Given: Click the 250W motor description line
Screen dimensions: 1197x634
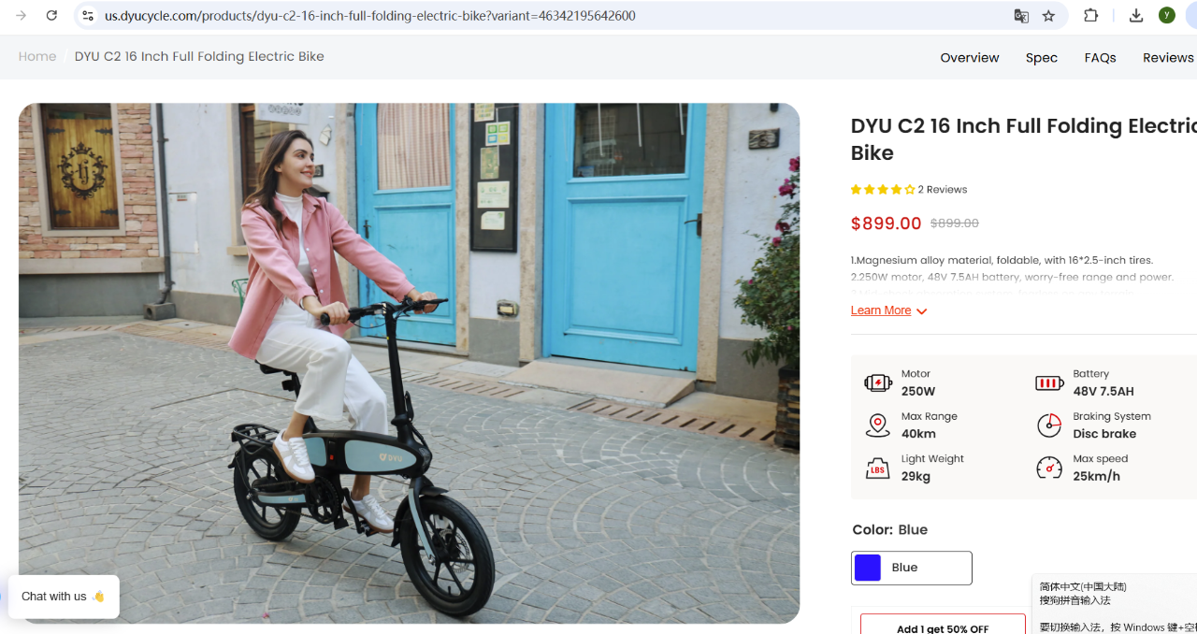Looking at the screenshot, I should (x=1012, y=277).
